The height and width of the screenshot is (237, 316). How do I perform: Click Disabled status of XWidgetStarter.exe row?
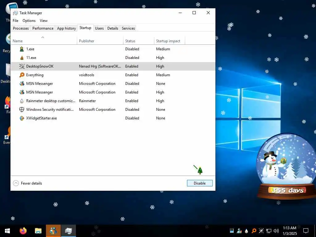(132, 118)
